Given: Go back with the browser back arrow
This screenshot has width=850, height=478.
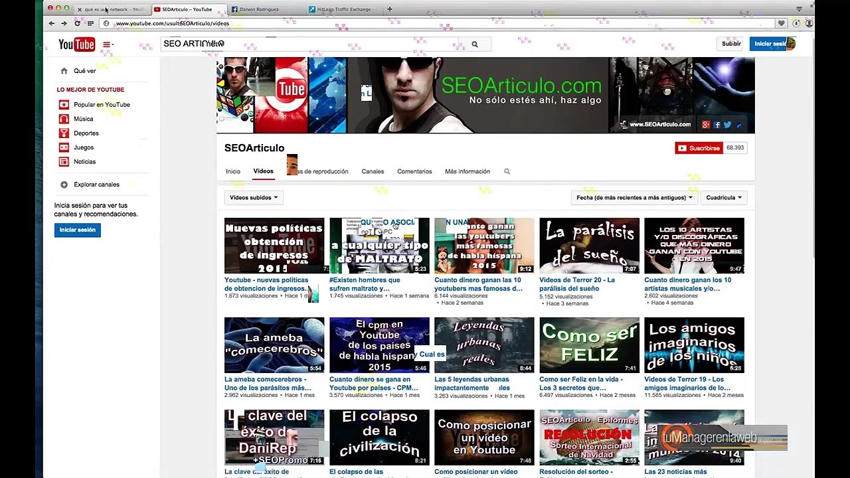Looking at the screenshot, I should (52, 23).
